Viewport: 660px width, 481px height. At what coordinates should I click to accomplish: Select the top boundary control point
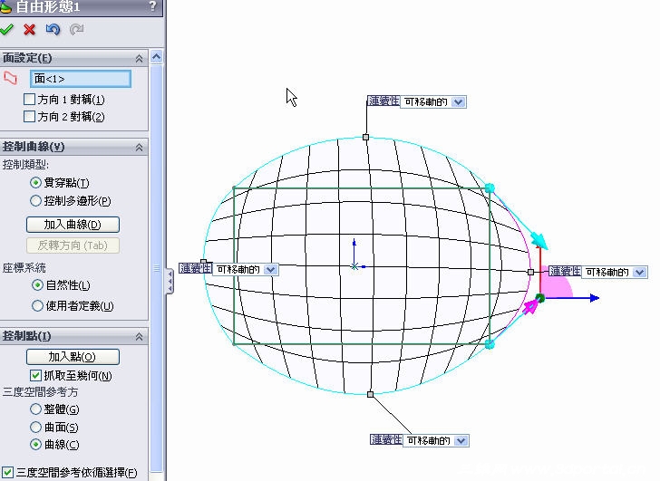pos(365,137)
